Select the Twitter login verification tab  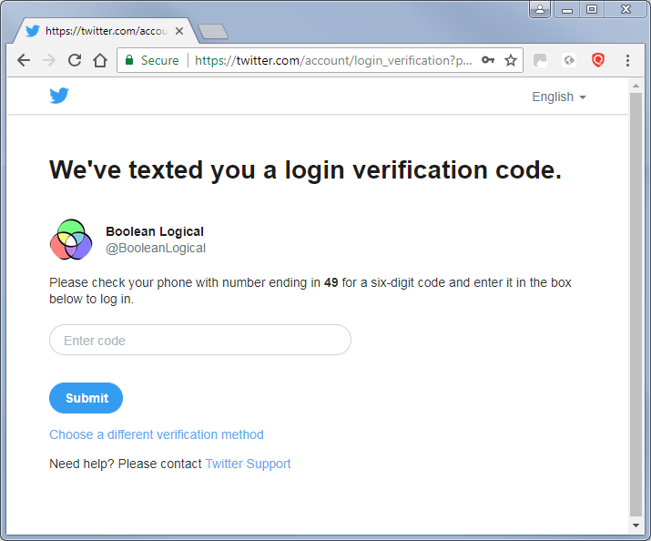pyautogui.click(x=105, y=31)
